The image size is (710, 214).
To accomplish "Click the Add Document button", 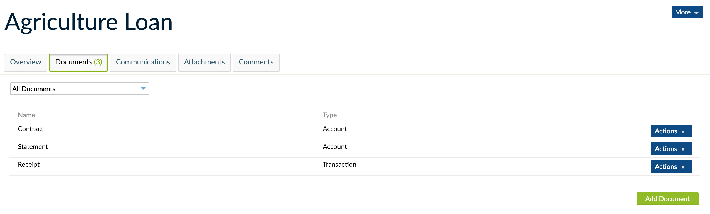I will [x=667, y=199].
